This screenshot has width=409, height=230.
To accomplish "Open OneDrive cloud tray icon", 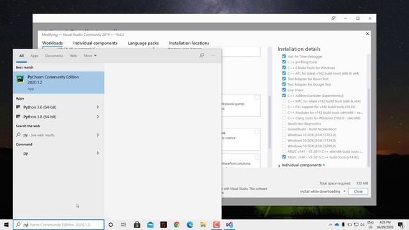I will 337,224.
